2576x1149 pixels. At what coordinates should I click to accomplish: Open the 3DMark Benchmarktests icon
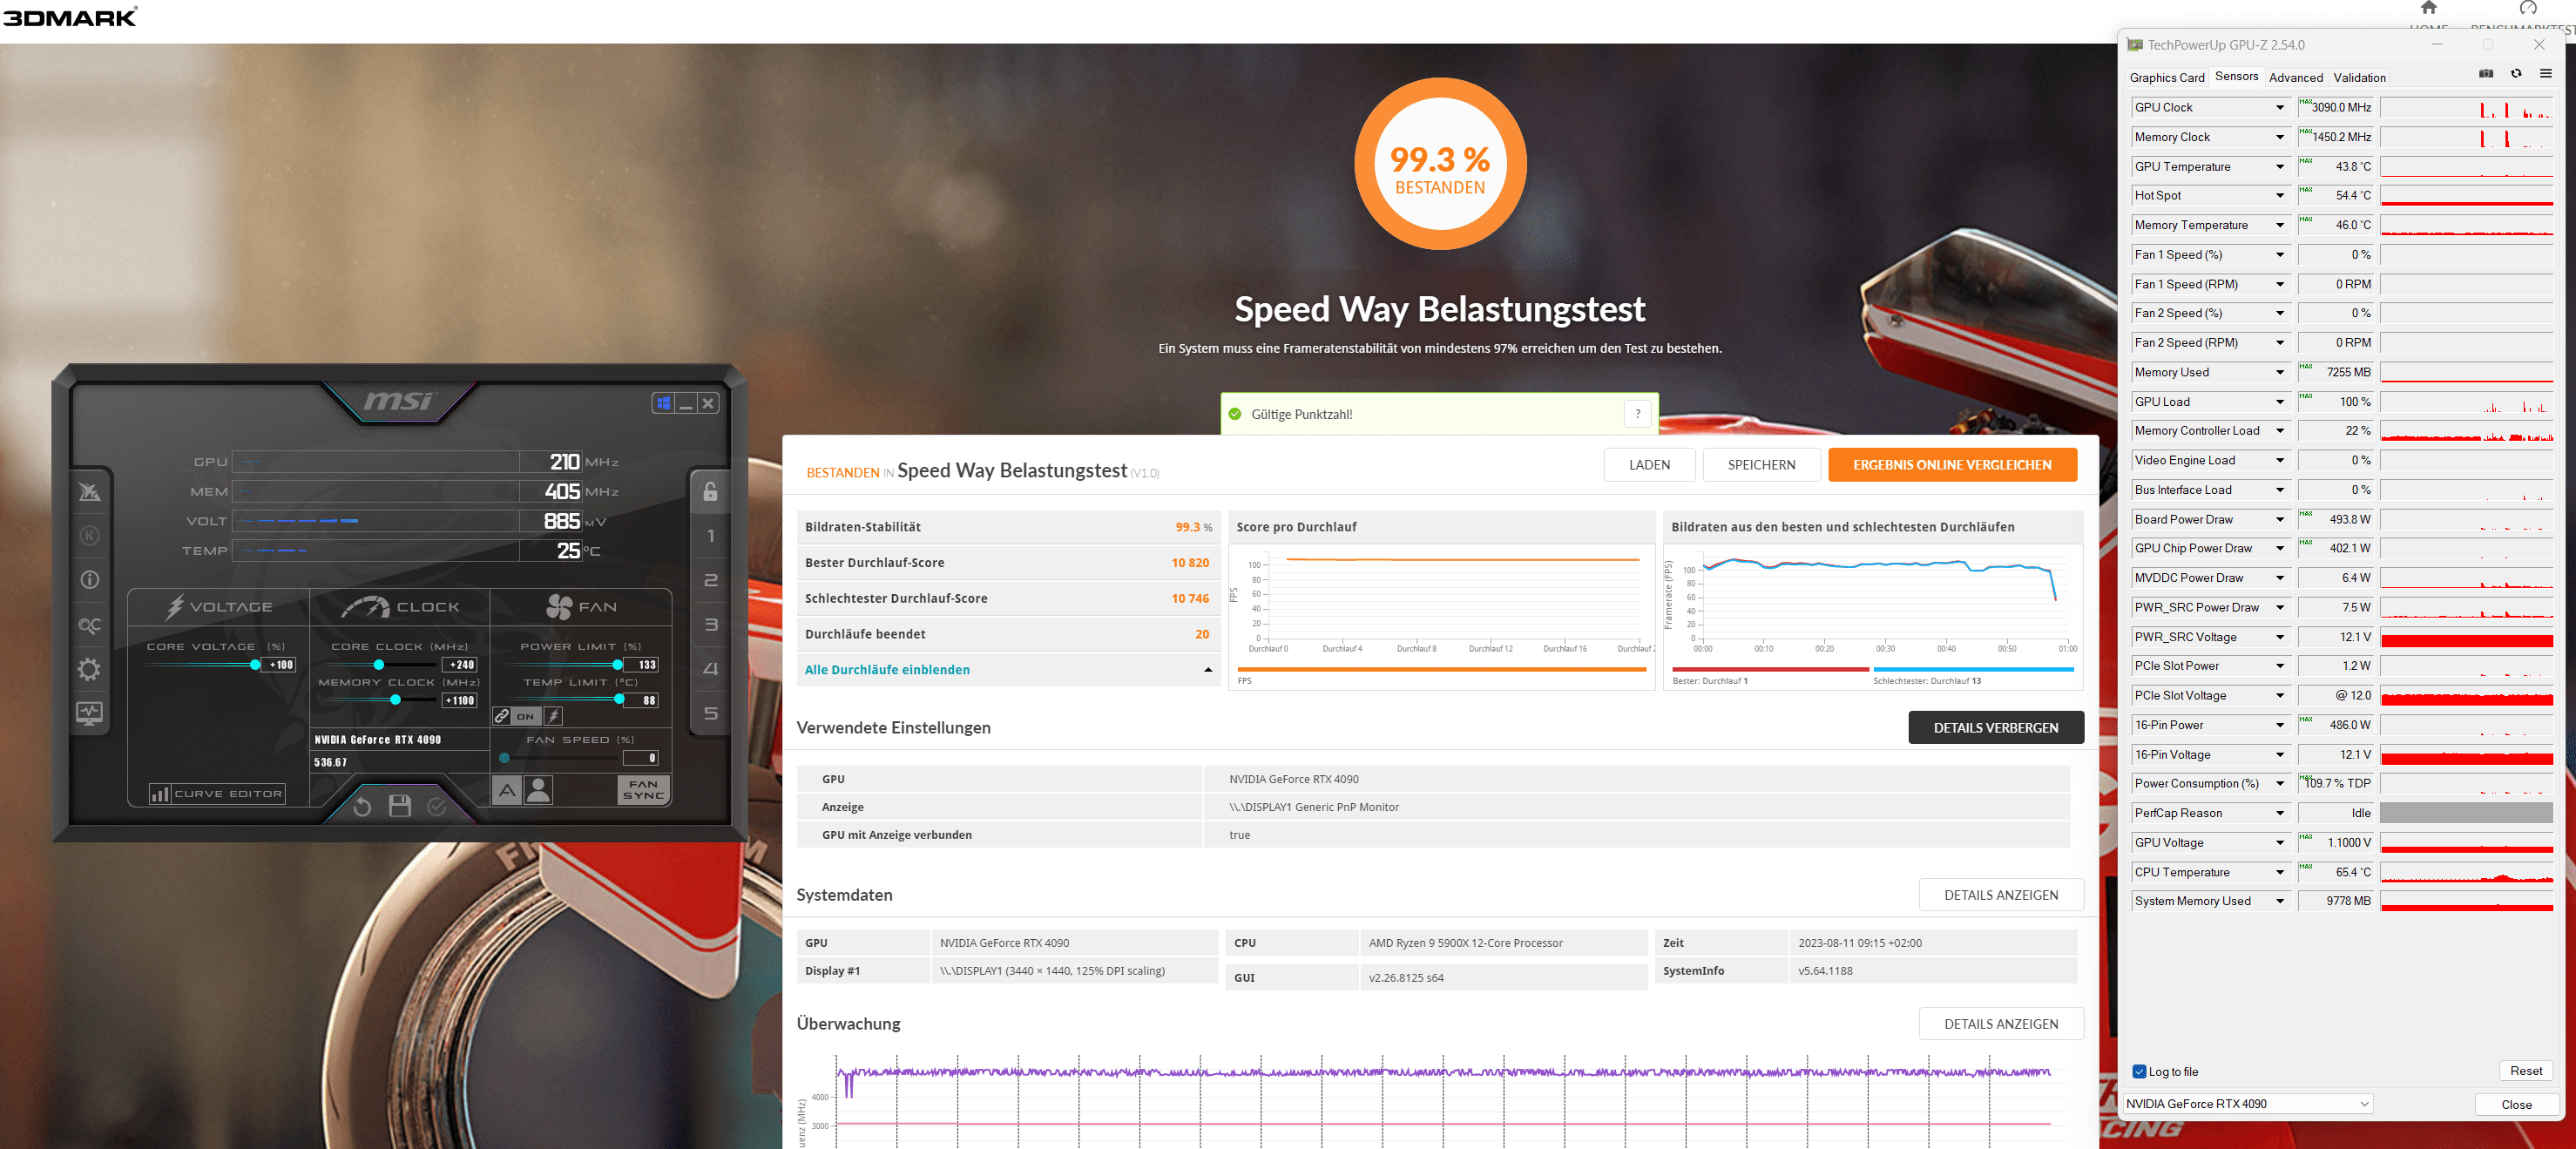(x=2528, y=8)
